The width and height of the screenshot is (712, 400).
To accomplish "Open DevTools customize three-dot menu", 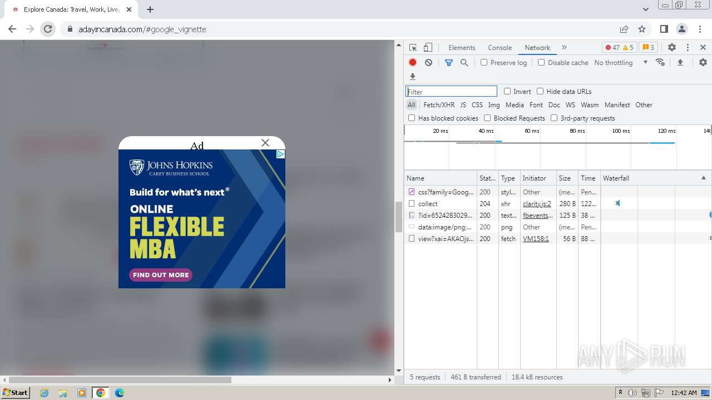I will click(x=688, y=47).
